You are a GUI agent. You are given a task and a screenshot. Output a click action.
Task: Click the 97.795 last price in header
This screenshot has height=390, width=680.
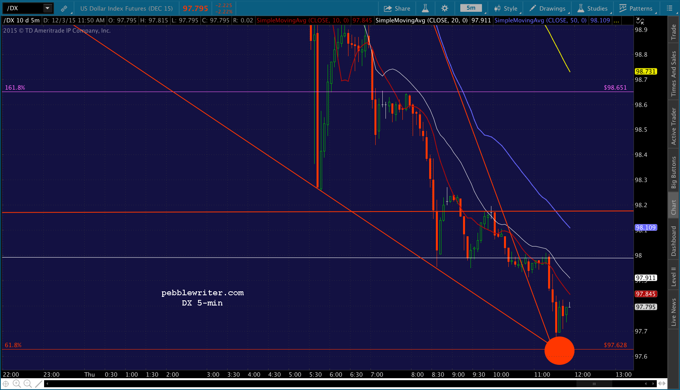[195, 8]
